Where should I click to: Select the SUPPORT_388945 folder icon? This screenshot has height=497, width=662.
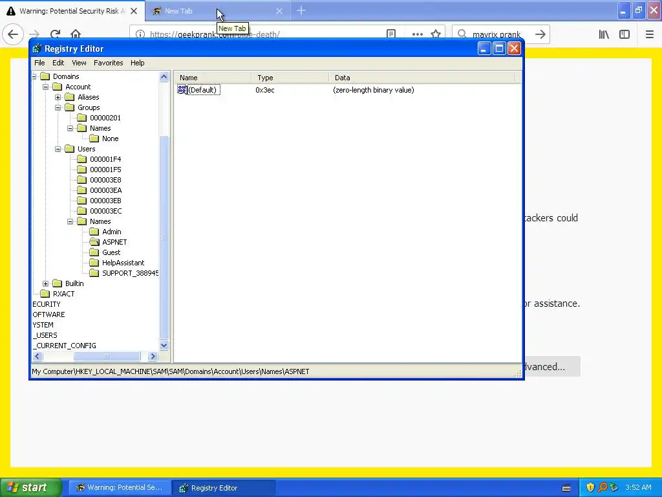[94, 273]
